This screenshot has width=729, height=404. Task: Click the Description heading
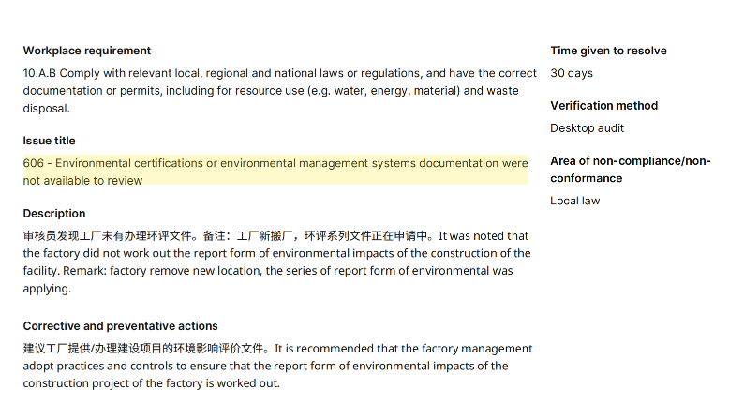[54, 214]
